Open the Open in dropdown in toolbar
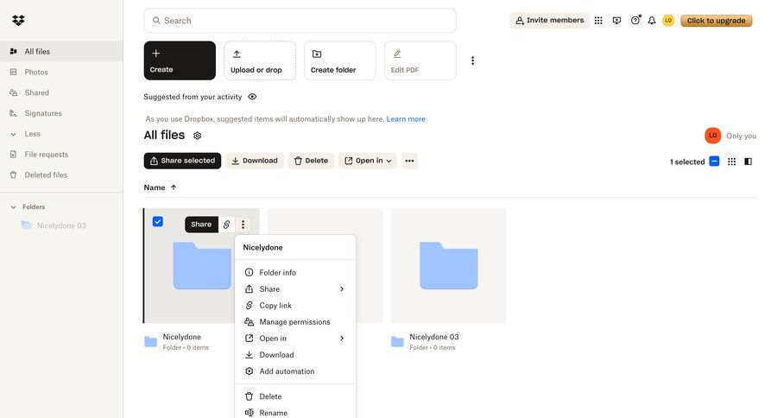Viewport: 777px width, 418px height. pyautogui.click(x=368, y=161)
